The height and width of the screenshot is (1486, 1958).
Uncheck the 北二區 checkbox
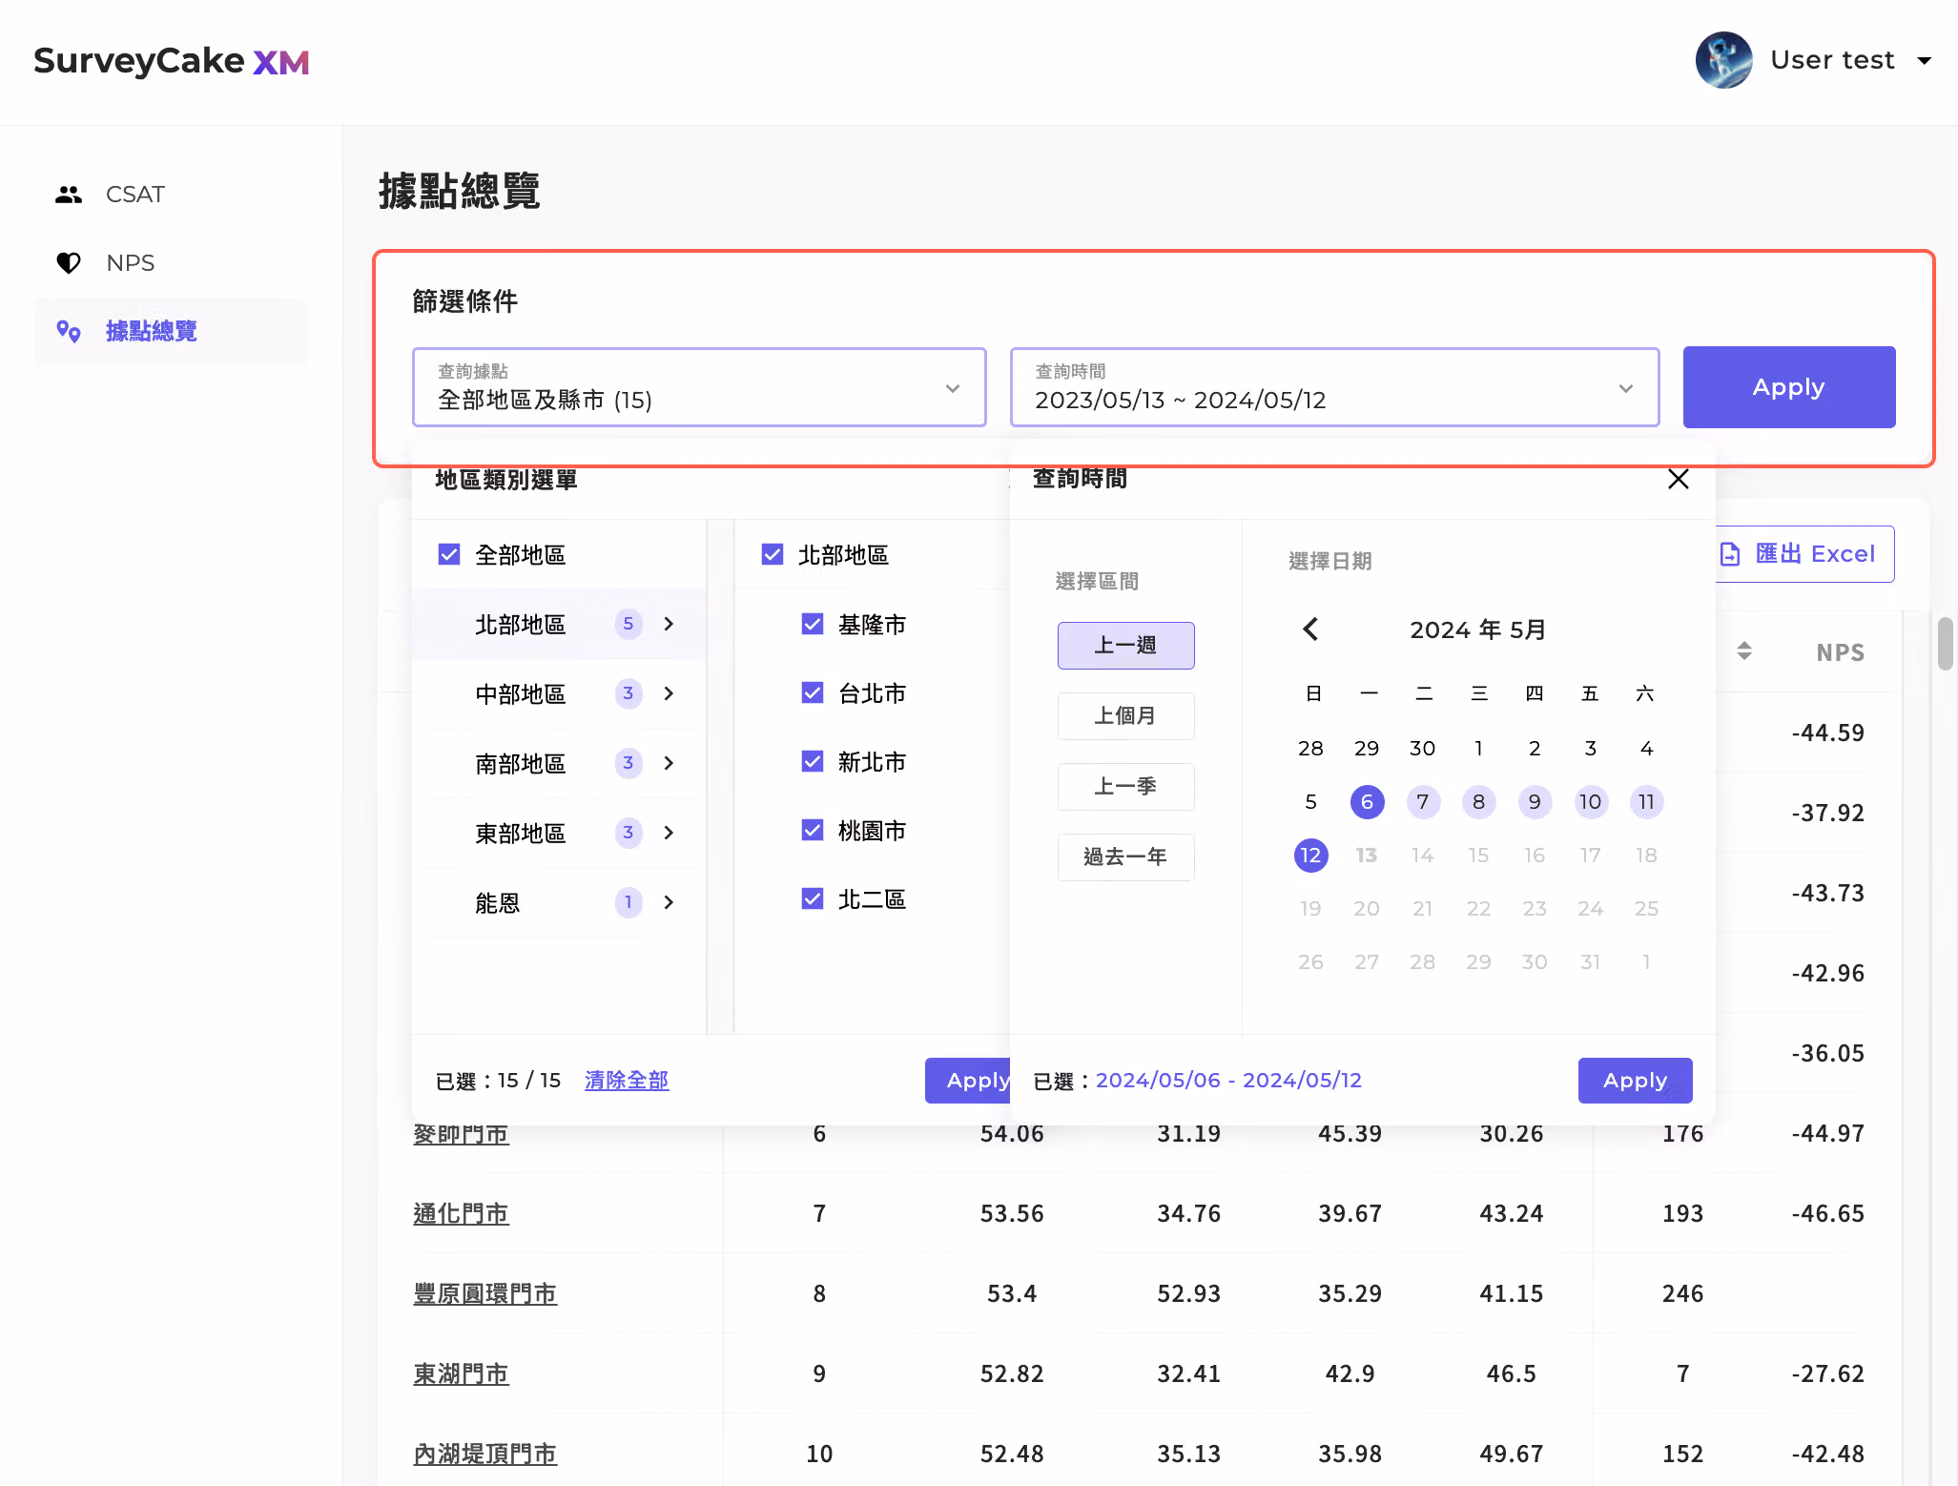(813, 898)
